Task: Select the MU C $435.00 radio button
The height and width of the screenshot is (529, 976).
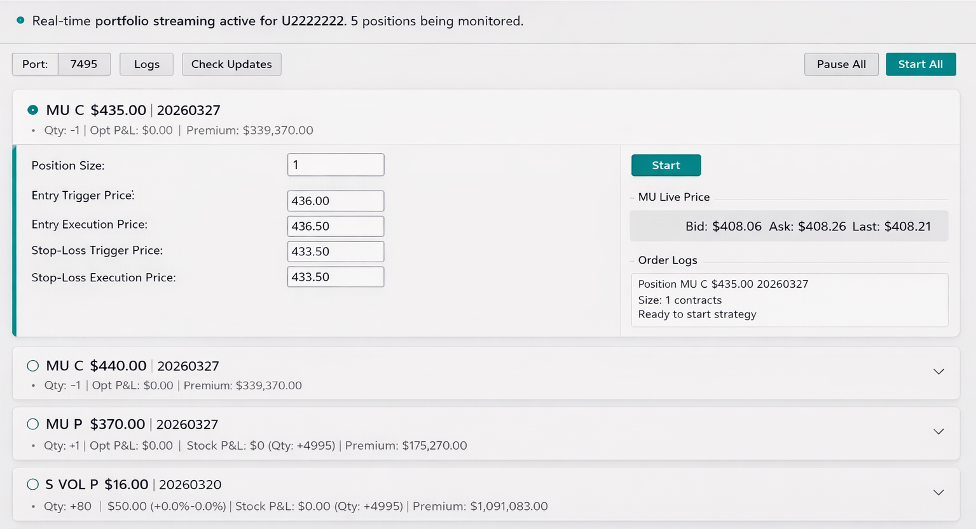Action: 33,110
